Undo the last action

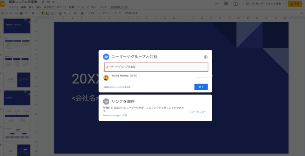11,13
